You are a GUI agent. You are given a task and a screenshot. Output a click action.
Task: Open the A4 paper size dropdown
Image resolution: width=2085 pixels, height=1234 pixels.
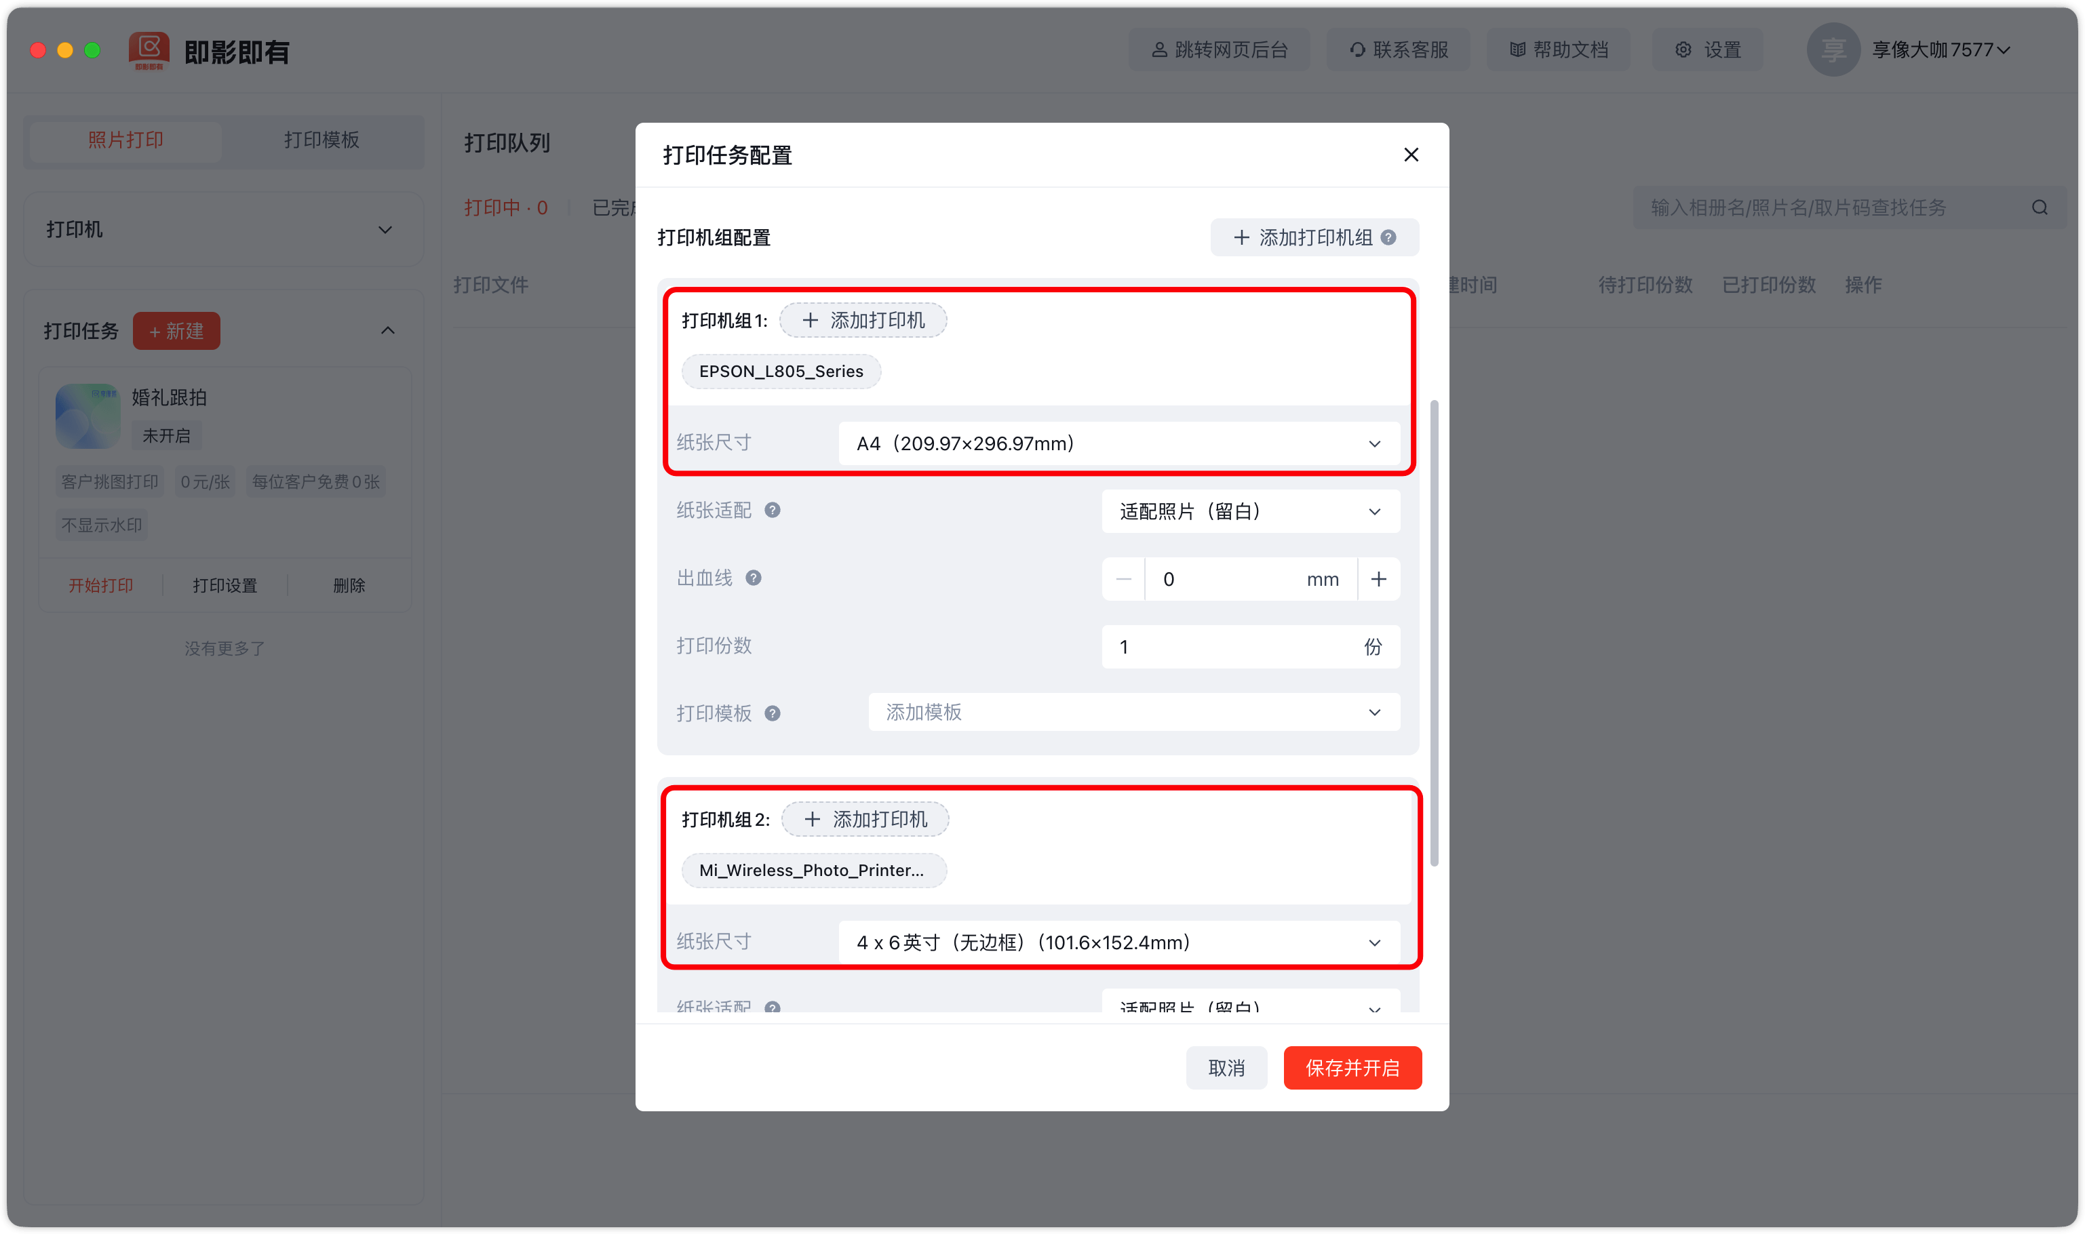[x=1118, y=443]
